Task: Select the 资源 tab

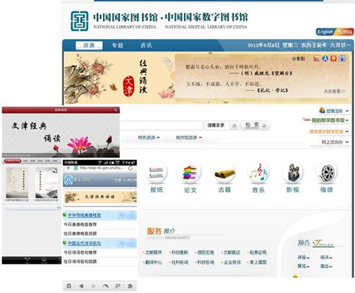Action: (x=89, y=46)
